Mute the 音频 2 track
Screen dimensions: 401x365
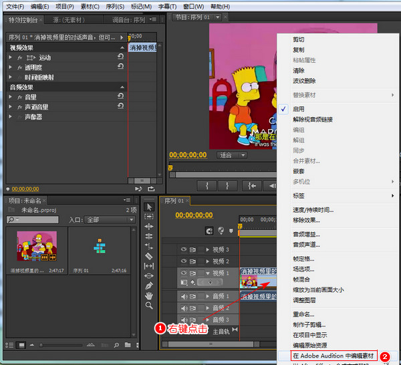184,308
